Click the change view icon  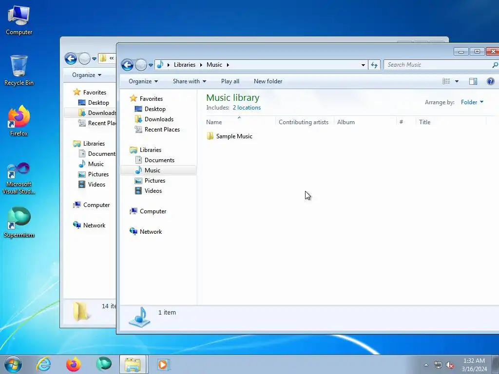[446, 81]
